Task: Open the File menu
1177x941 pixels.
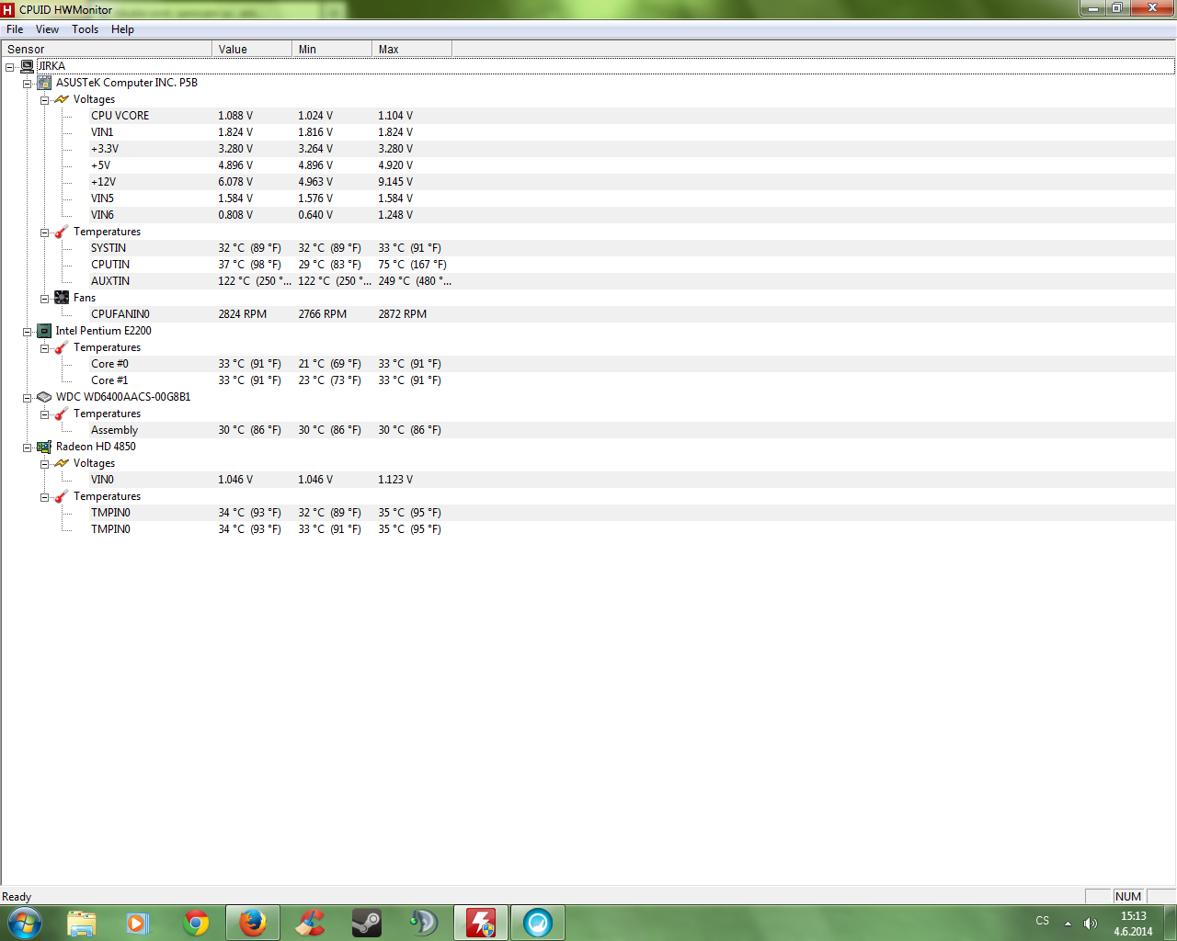Action: (x=15, y=29)
